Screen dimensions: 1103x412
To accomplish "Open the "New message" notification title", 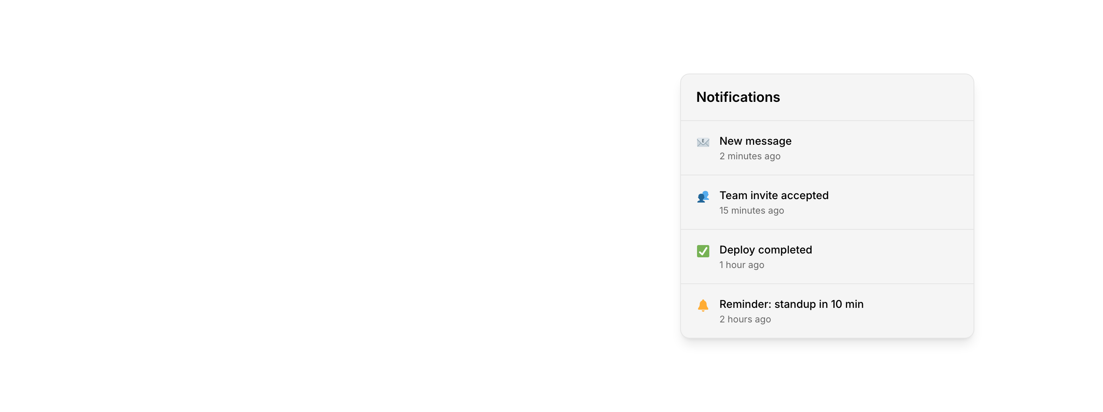I will pyautogui.click(x=755, y=141).
